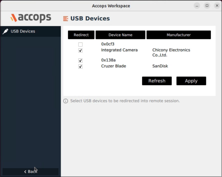The width and height of the screenshot is (222, 177).
Task: Go Back using the bottom sidebar button
Action: [30, 171]
